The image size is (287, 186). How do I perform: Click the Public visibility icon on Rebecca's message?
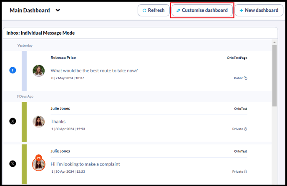coord(245,78)
